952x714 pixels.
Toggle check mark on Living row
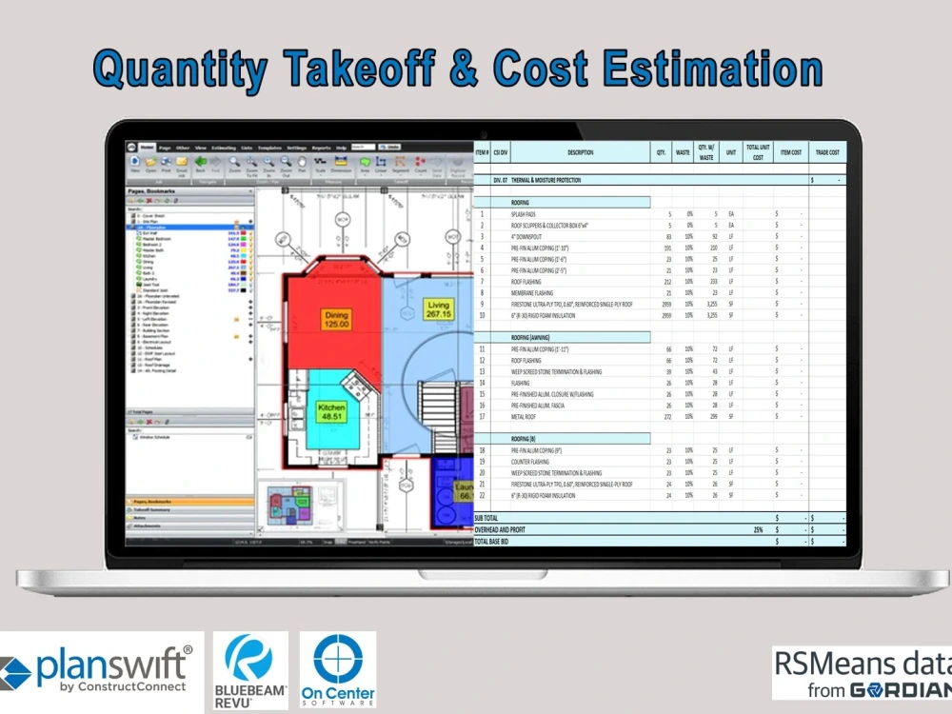point(250,268)
